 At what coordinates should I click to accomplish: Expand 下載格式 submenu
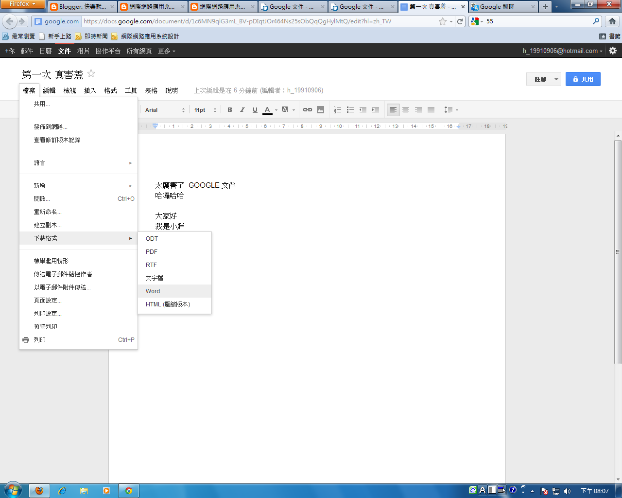(x=78, y=238)
